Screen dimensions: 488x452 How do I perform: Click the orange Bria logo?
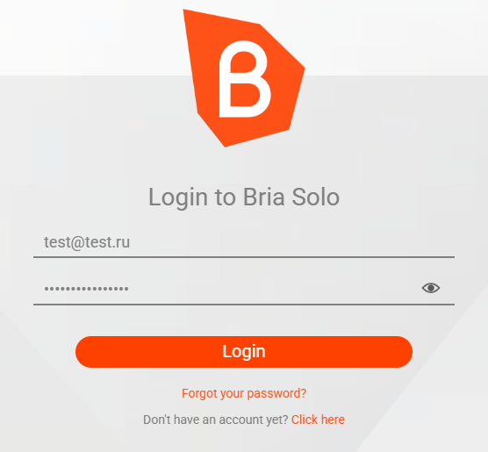244,78
